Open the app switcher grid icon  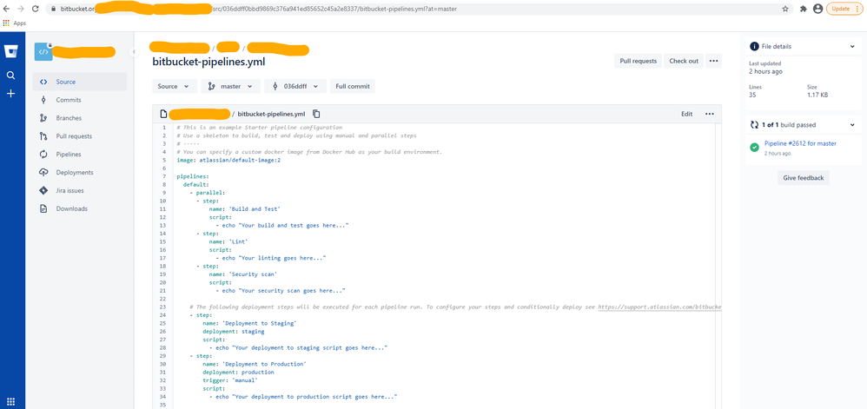pos(10,401)
